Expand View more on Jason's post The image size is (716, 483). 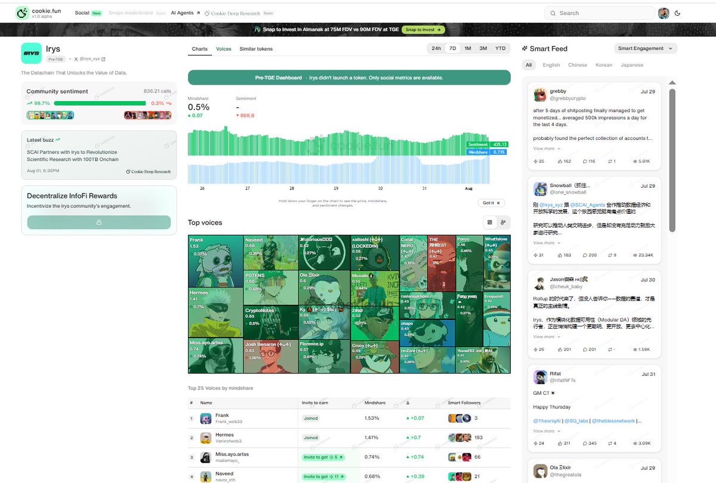[546, 336]
